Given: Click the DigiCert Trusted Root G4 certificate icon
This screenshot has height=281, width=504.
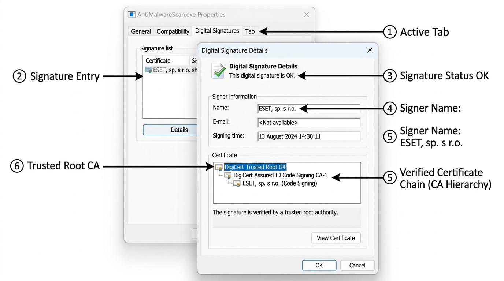Looking at the screenshot, I should point(219,167).
